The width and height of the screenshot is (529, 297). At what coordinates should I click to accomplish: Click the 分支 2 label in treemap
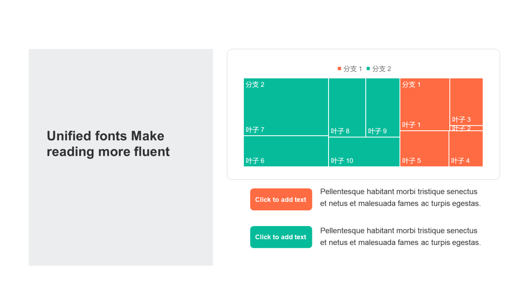pyautogui.click(x=255, y=85)
